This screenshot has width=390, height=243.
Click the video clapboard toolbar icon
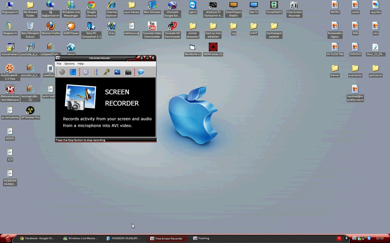click(128, 72)
